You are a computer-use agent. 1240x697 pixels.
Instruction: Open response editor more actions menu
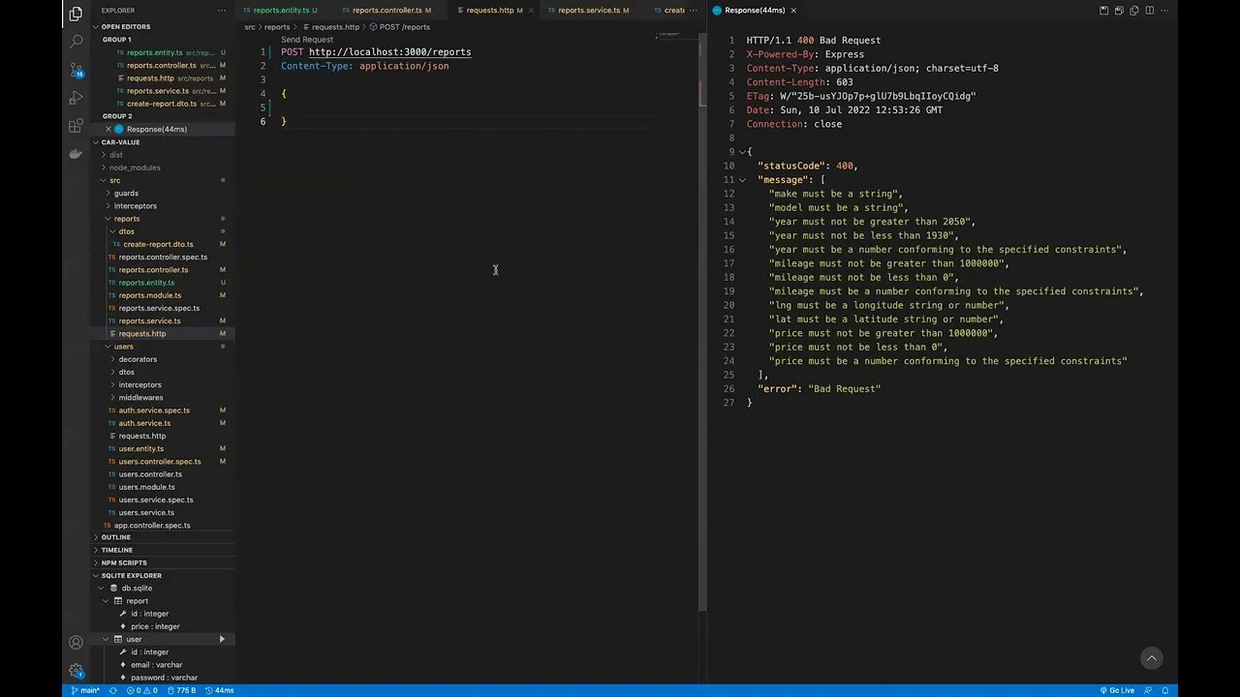point(1165,11)
